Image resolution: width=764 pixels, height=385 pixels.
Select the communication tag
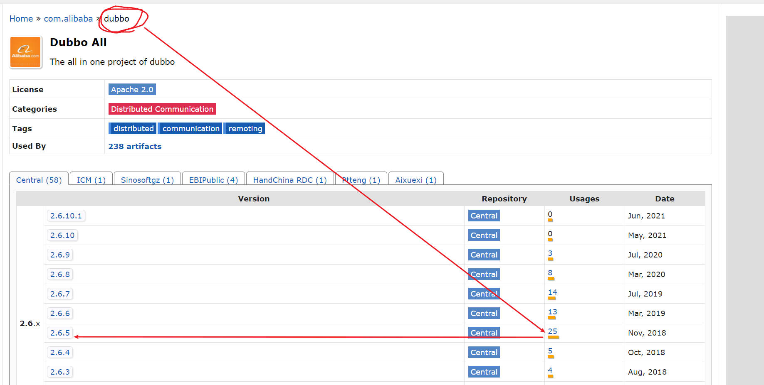[190, 128]
